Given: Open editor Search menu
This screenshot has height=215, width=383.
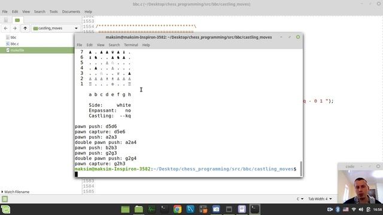Looking at the screenshot, I should (39, 12).
